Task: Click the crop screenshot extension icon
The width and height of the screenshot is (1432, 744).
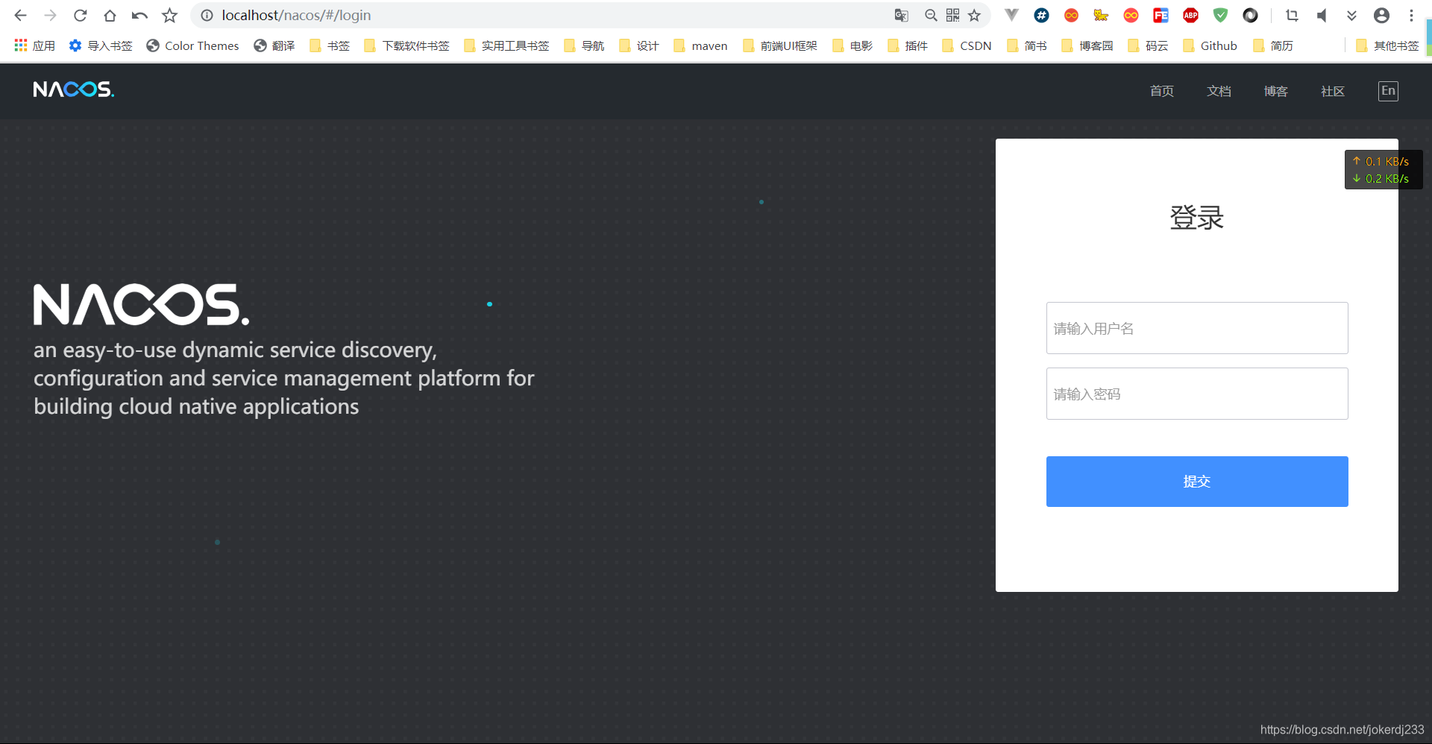Action: pyautogui.click(x=1292, y=15)
